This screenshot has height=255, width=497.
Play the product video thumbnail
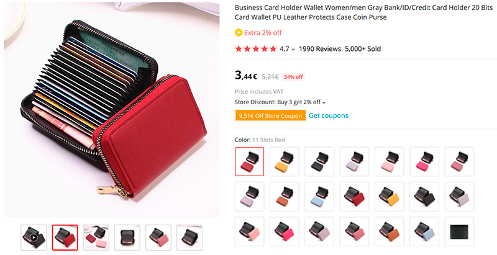[34, 237]
